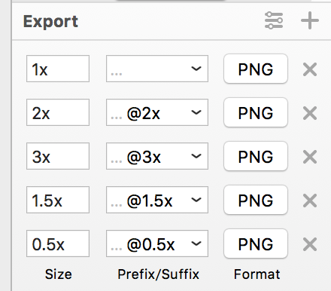This screenshot has height=291, width=331.
Task: Click the Prefix/Suffix column label
Action: click(158, 274)
